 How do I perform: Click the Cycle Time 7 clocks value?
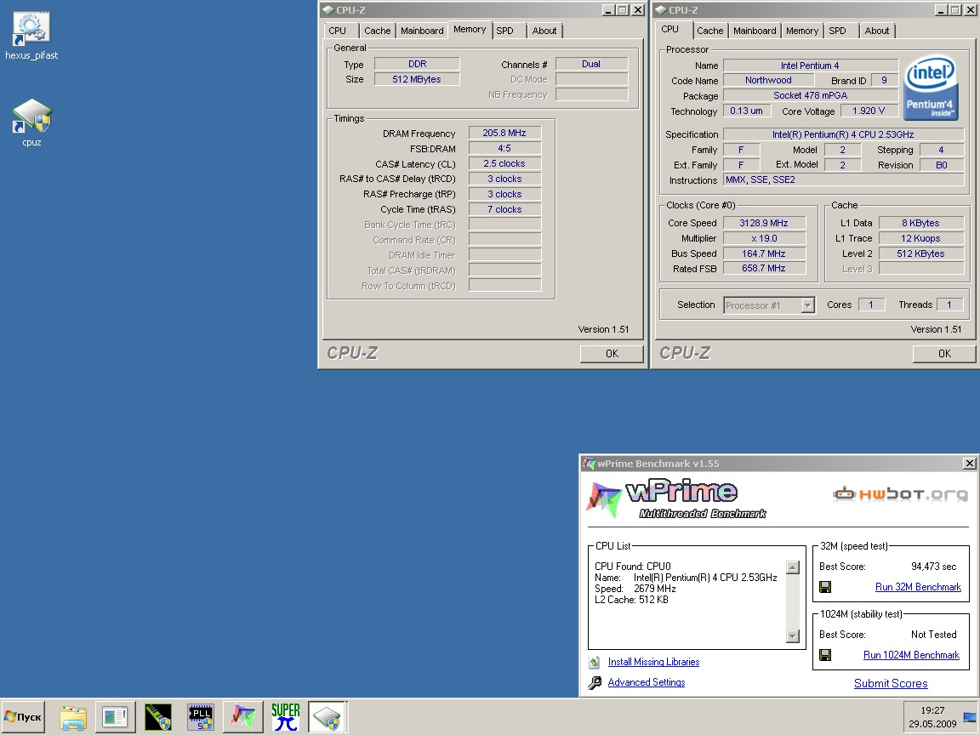[504, 209]
